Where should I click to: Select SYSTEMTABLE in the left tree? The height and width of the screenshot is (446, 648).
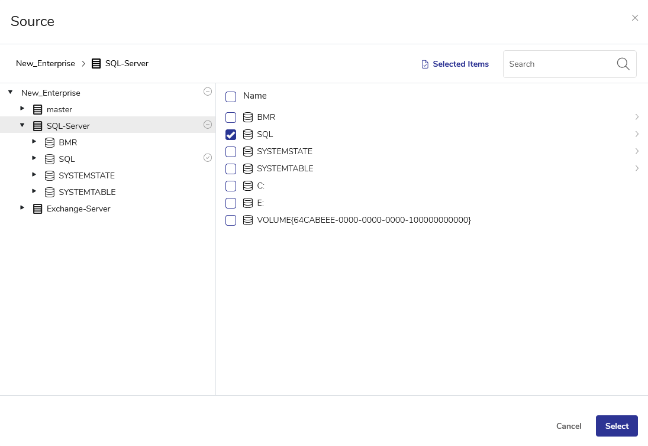(x=87, y=192)
